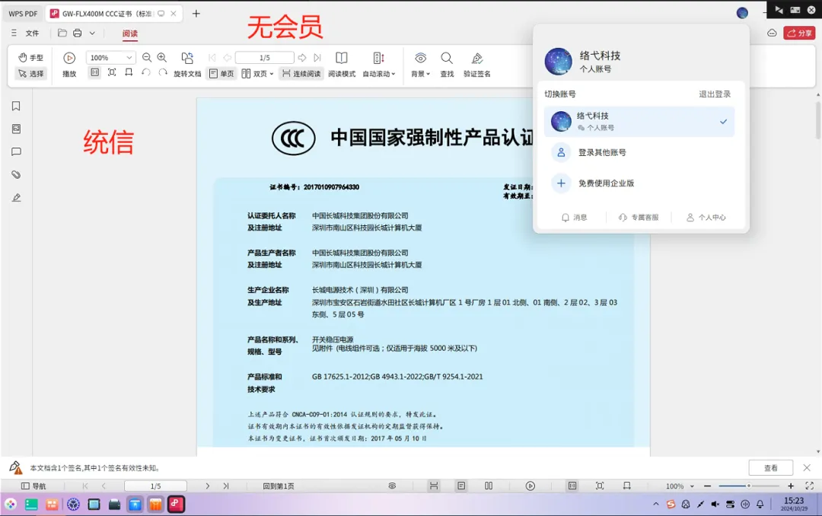This screenshot has width=822, height=516.
Task: Open 专属客服 customer service
Action: tap(638, 217)
